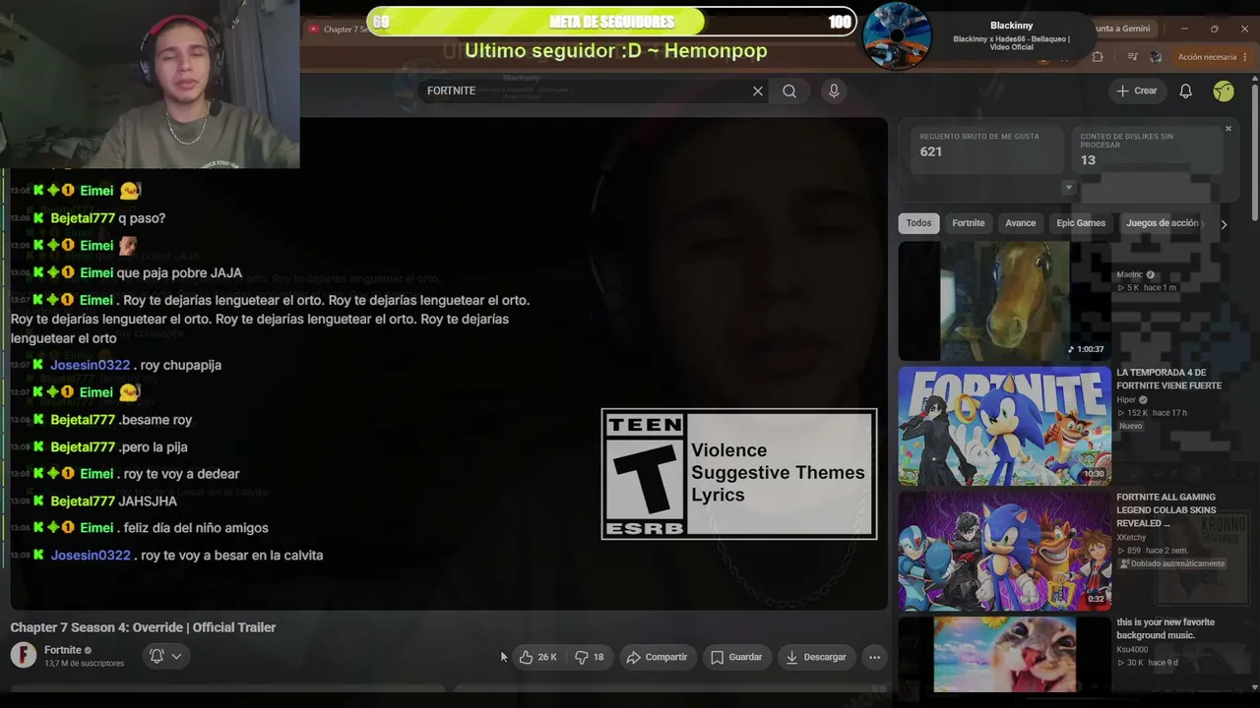Close the likes and dislikes count panel
The image size is (1260, 708).
pyautogui.click(x=1228, y=129)
